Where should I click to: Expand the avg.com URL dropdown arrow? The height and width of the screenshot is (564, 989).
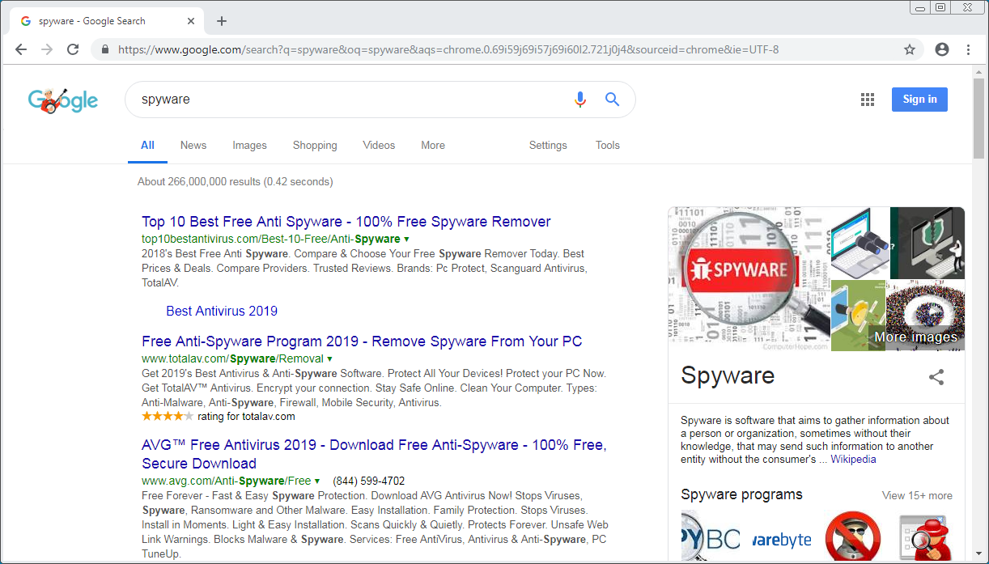click(317, 481)
